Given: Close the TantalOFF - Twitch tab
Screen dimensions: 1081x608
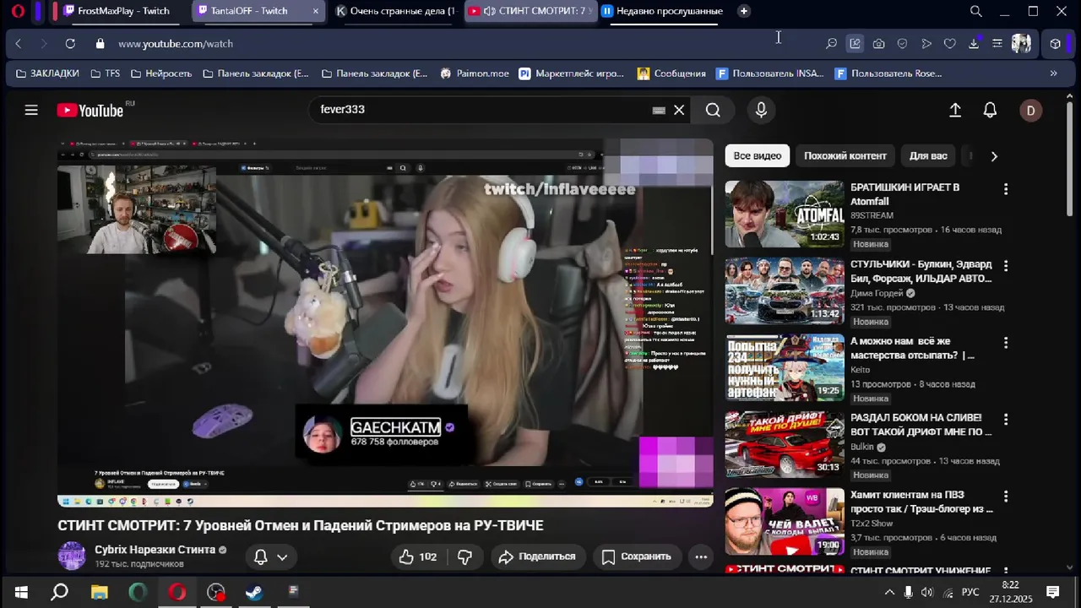Looking at the screenshot, I should (316, 11).
